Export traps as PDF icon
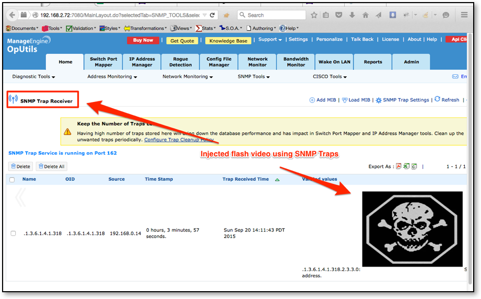Viewport: 481px width, 299px height. (398, 166)
